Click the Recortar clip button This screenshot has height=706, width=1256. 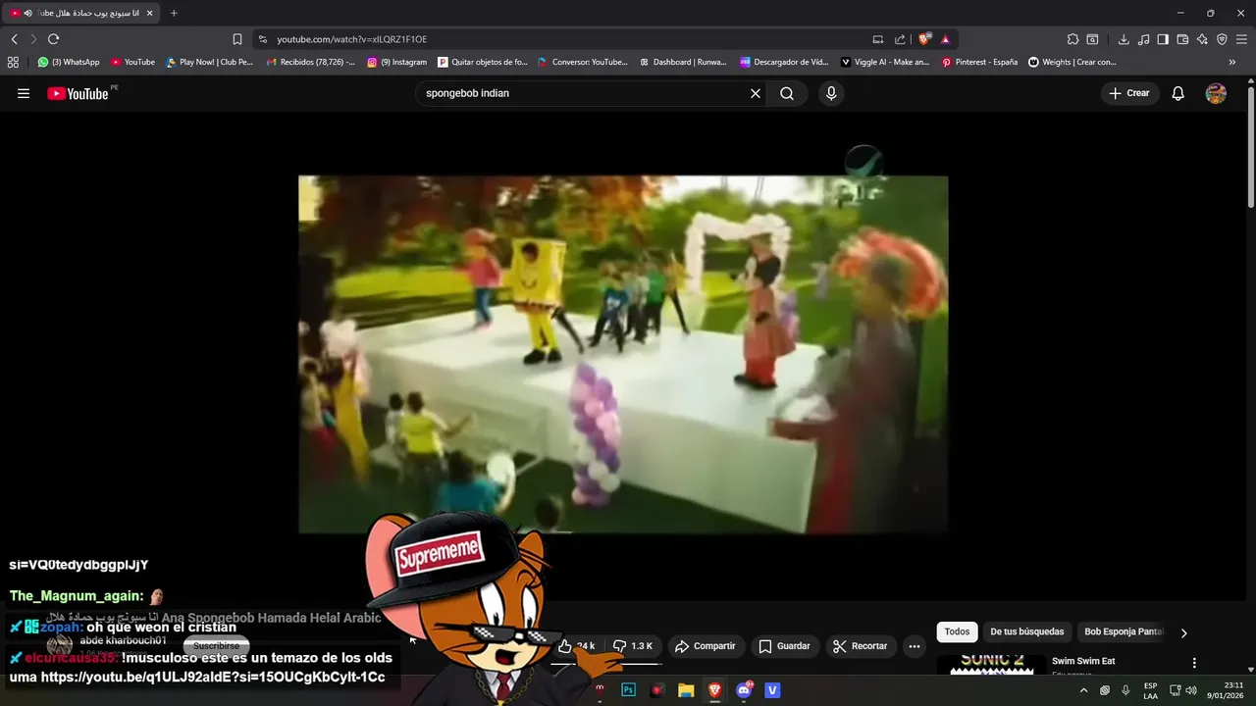[860, 646]
